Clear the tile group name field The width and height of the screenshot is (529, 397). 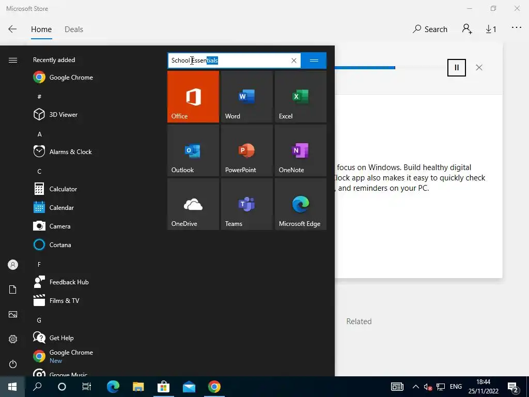pos(294,60)
